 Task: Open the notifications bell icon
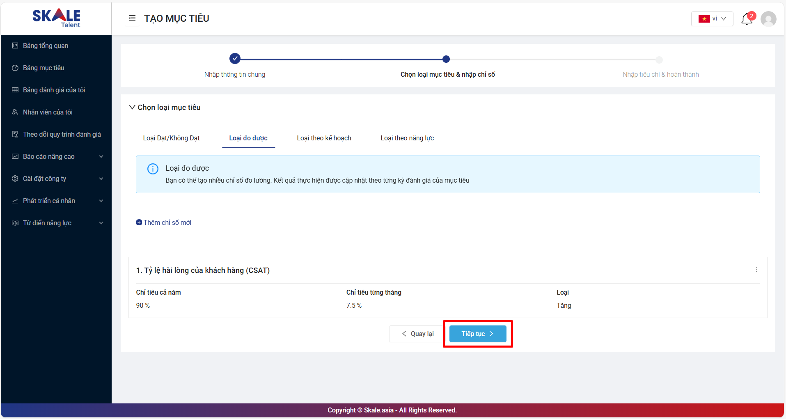[747, 19]
